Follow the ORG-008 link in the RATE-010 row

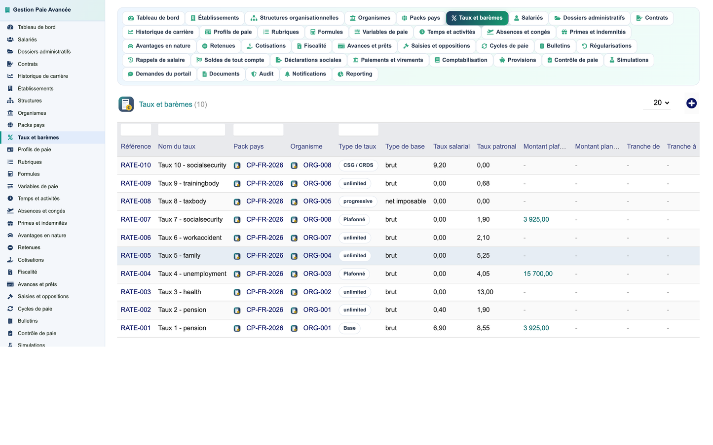[x=317, y=165]
